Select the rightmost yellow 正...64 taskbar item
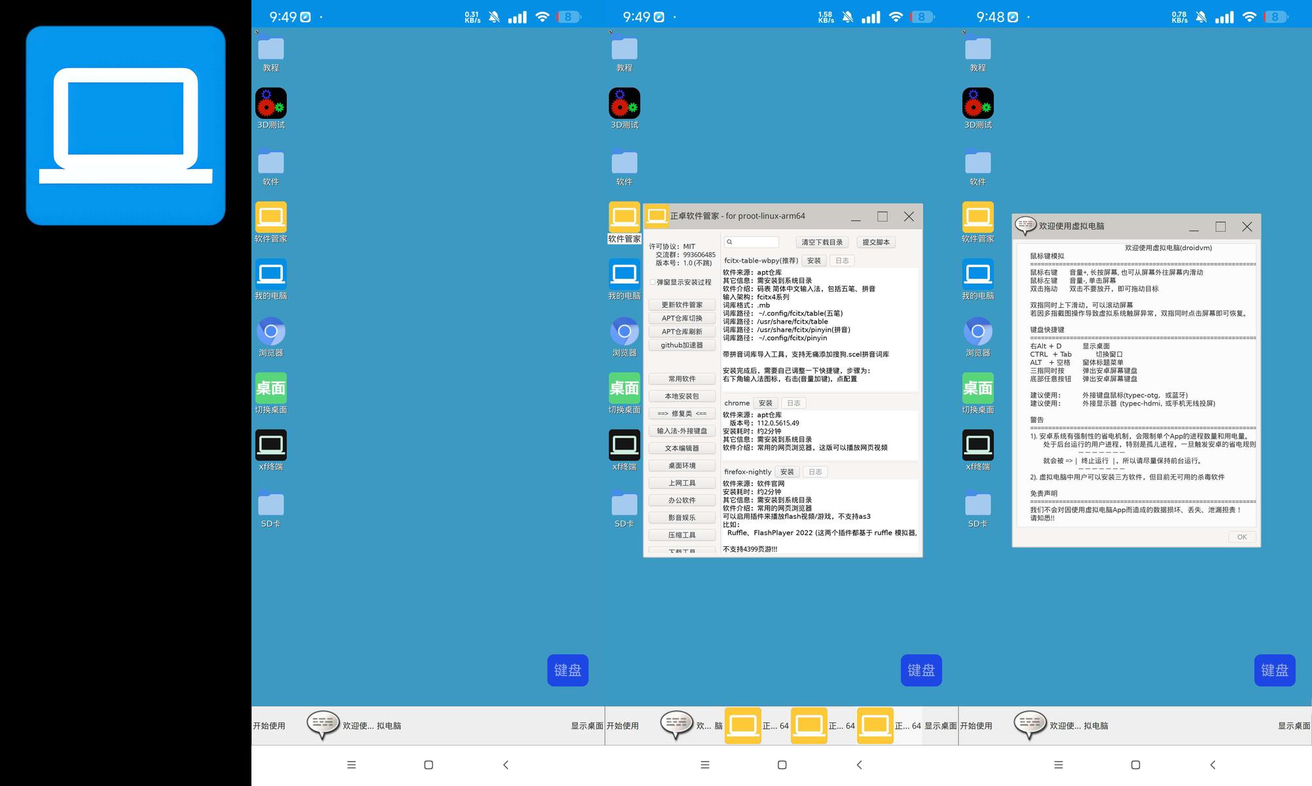The width and height of the screenshot is (1312, 786). point(875,726)
